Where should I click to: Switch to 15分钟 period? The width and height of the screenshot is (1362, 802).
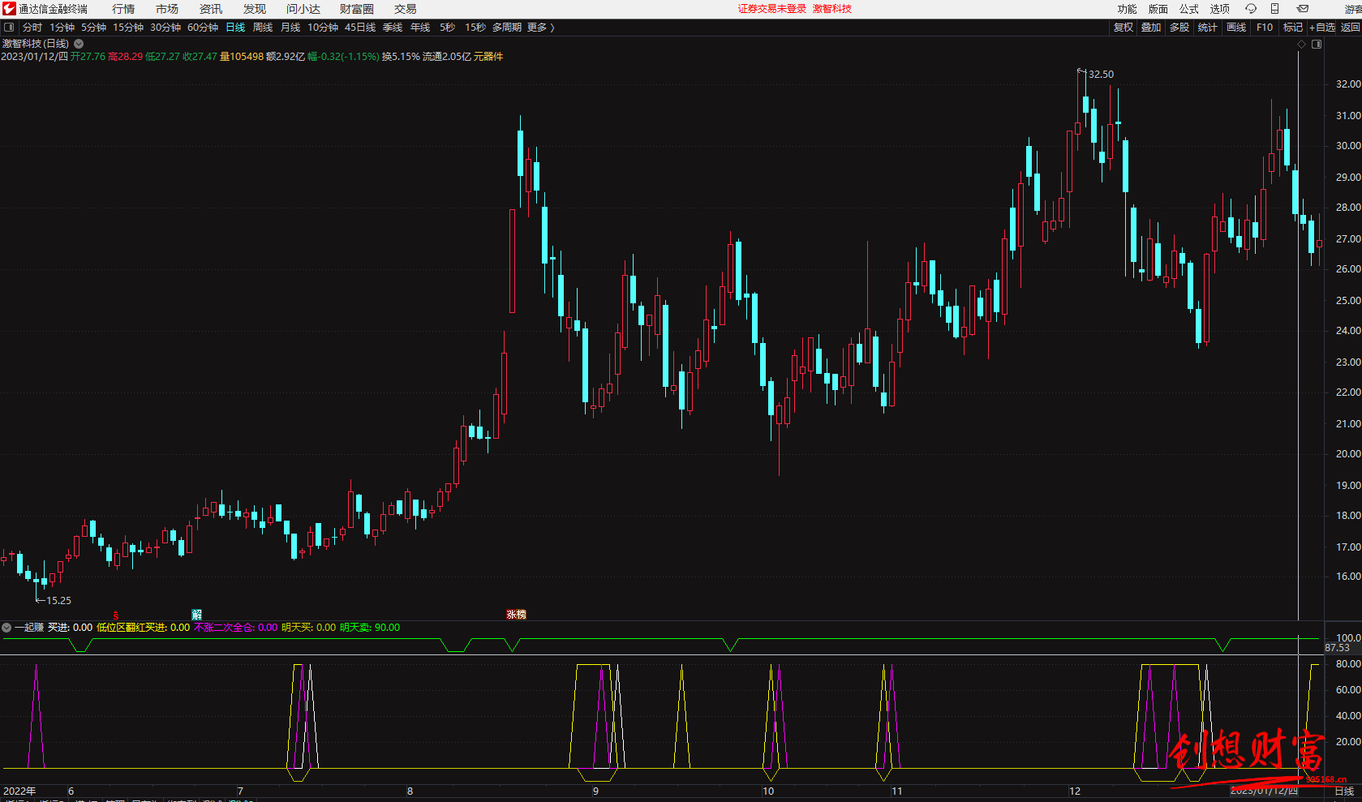click(x=128, y=28)
